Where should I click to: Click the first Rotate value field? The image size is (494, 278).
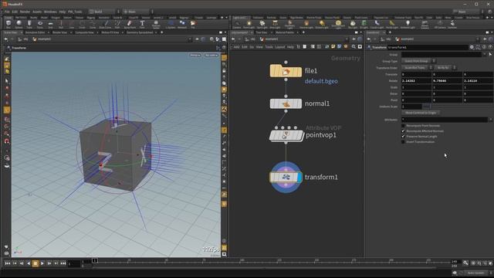coord(416,80)
